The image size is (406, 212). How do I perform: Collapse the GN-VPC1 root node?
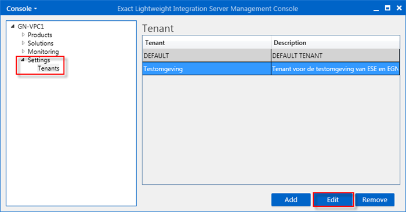13,27
